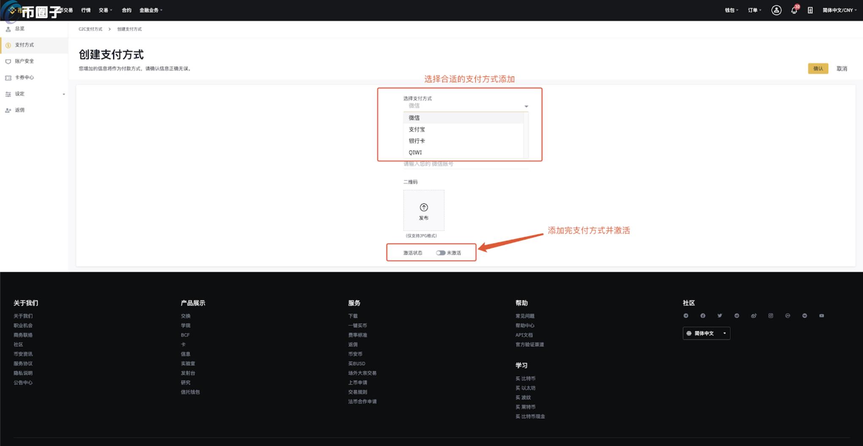
Task: Toggle the 激活状态 activation switch
Action: click(x=440, y=253)
